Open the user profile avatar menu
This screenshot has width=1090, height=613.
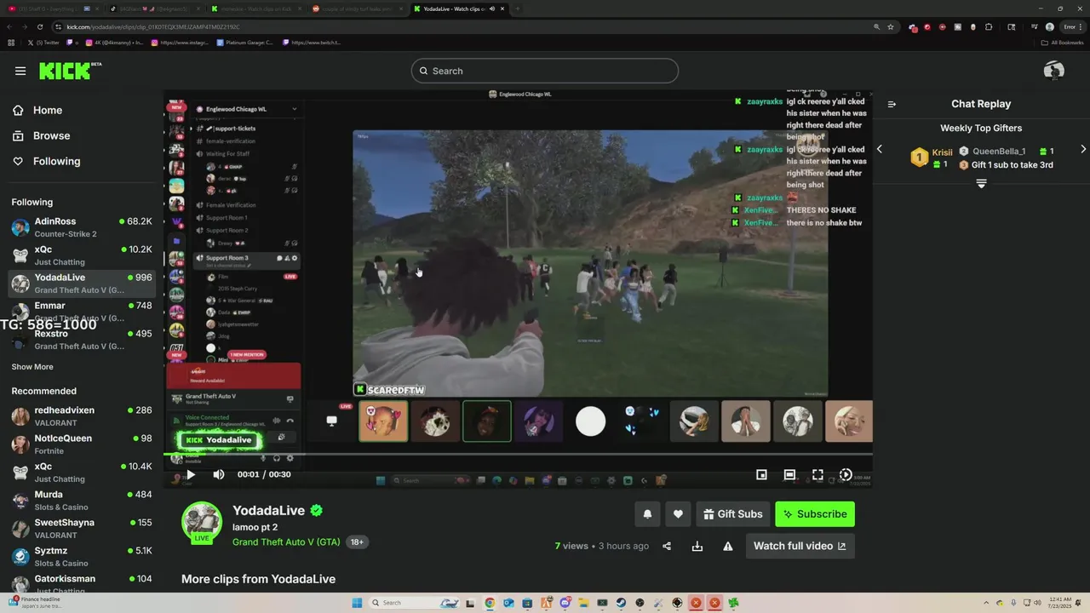(1053, 71)
